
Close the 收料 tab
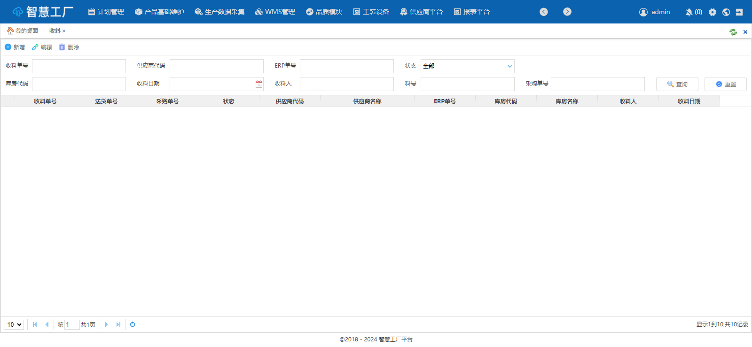(64, 31)
